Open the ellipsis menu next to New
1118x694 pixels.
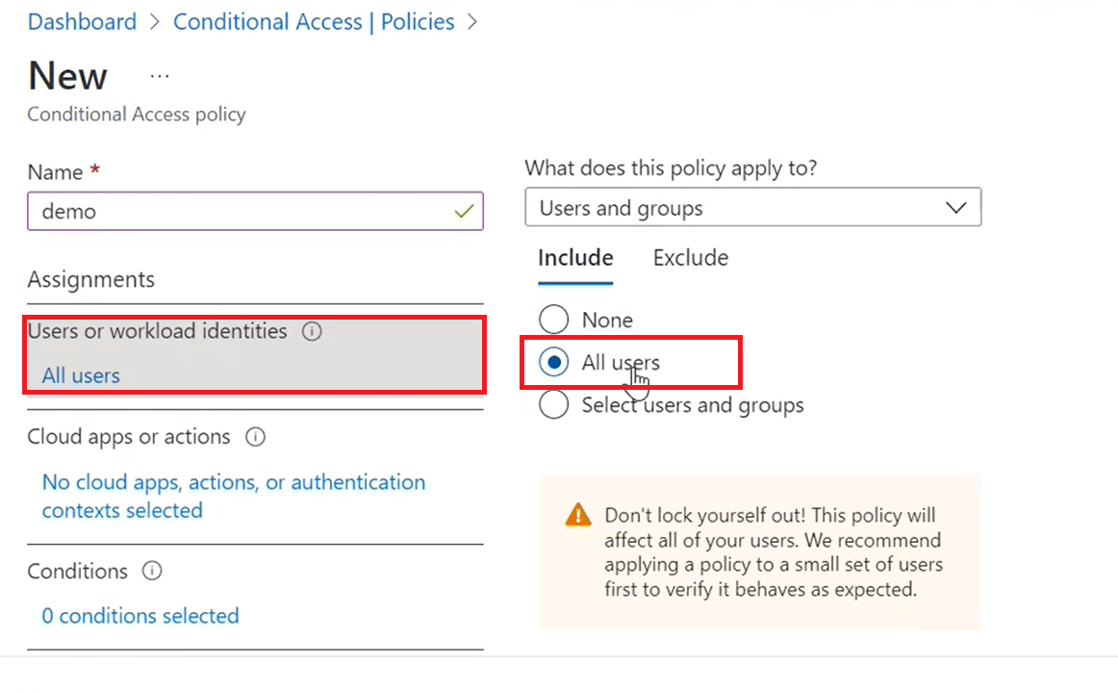pyautogui.click(x=159, y=75)
